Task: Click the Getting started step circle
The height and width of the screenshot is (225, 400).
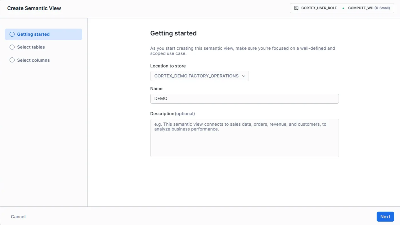Action: (x=12, y=34)
